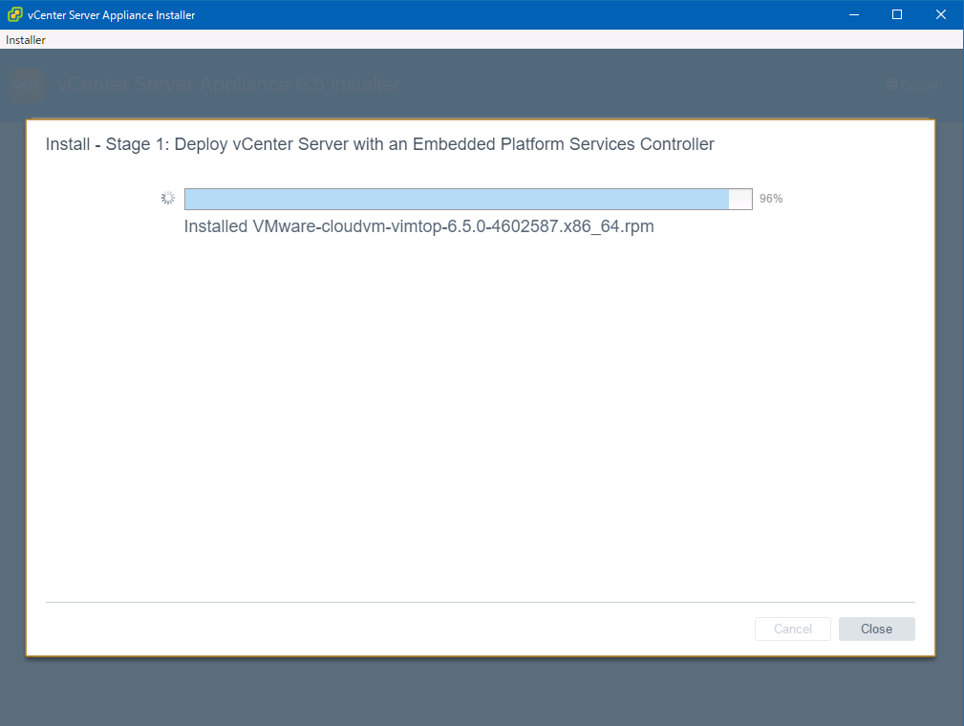The height and width of the screenshot is (726, 964).
Task: Click the 96% progress percentage text
Action: [770, 199]
